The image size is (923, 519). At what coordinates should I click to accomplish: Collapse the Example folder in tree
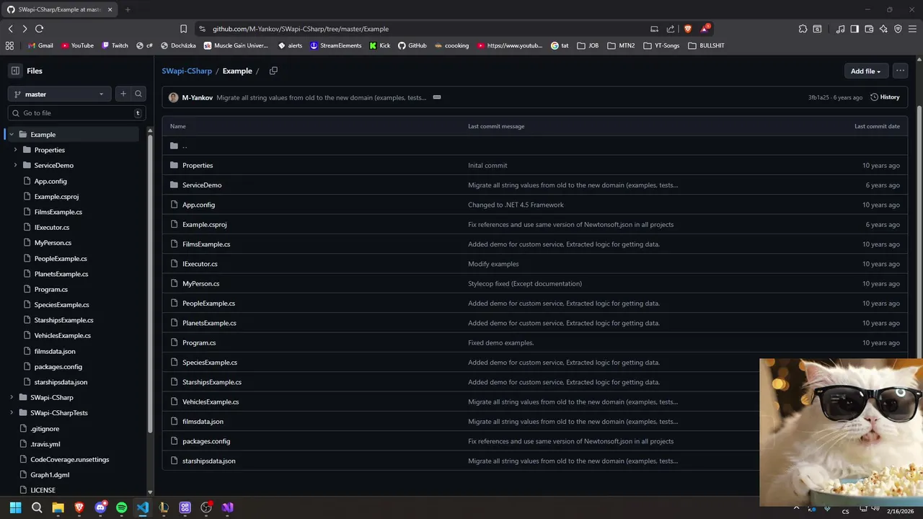click(12, 134)
